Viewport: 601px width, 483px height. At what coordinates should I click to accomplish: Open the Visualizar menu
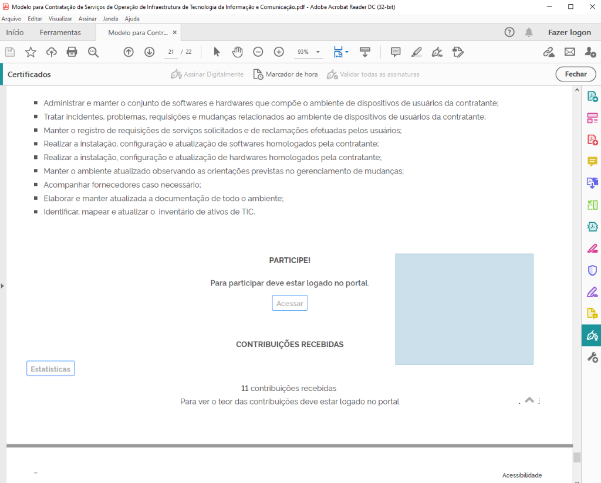pyautogui.click(x=60, y=19)
